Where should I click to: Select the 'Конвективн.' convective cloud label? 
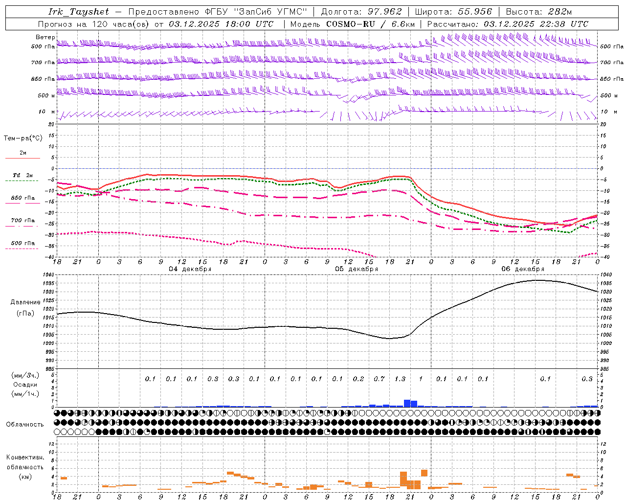(25, 457)
